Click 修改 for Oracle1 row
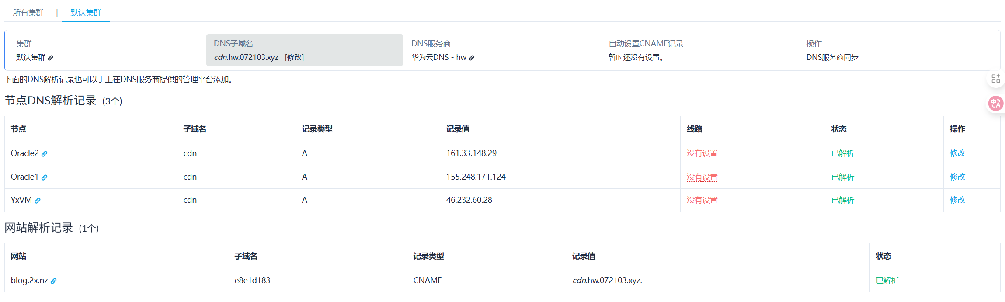The image size is (1005, 302). pos(957,177)
